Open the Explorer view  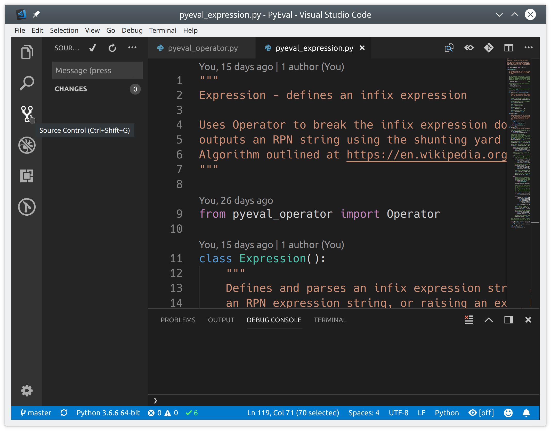pyautogui.click(x=27, y=52)
